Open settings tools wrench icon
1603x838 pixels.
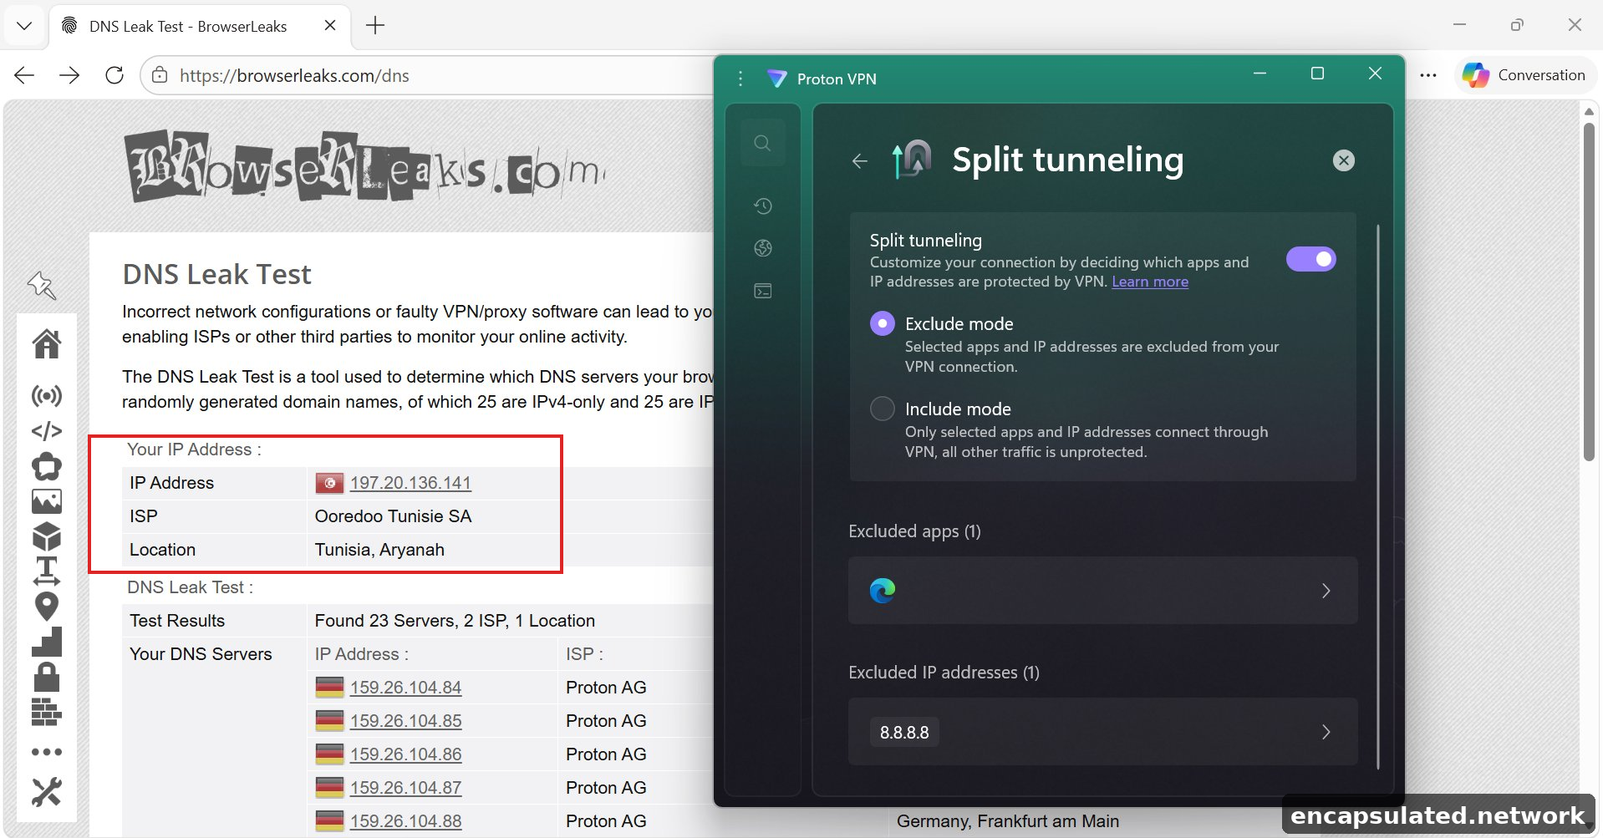[47, 792]
